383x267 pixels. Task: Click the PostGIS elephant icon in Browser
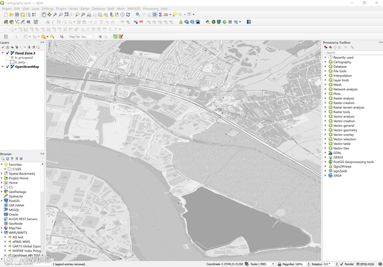6,201
